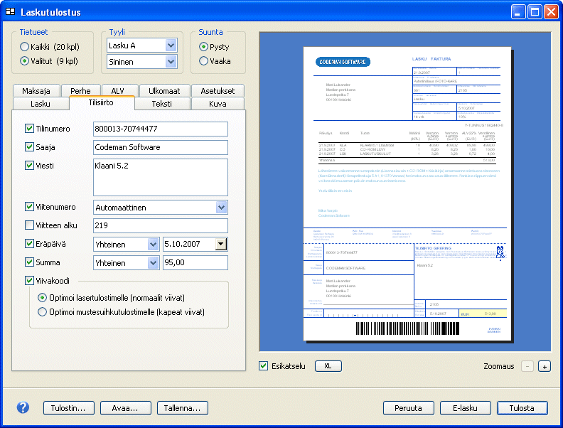Open the Eräpäivä date picker arrow
Image resolution: width=563 pixels, height=428 pixels.
tap(221, 244)
